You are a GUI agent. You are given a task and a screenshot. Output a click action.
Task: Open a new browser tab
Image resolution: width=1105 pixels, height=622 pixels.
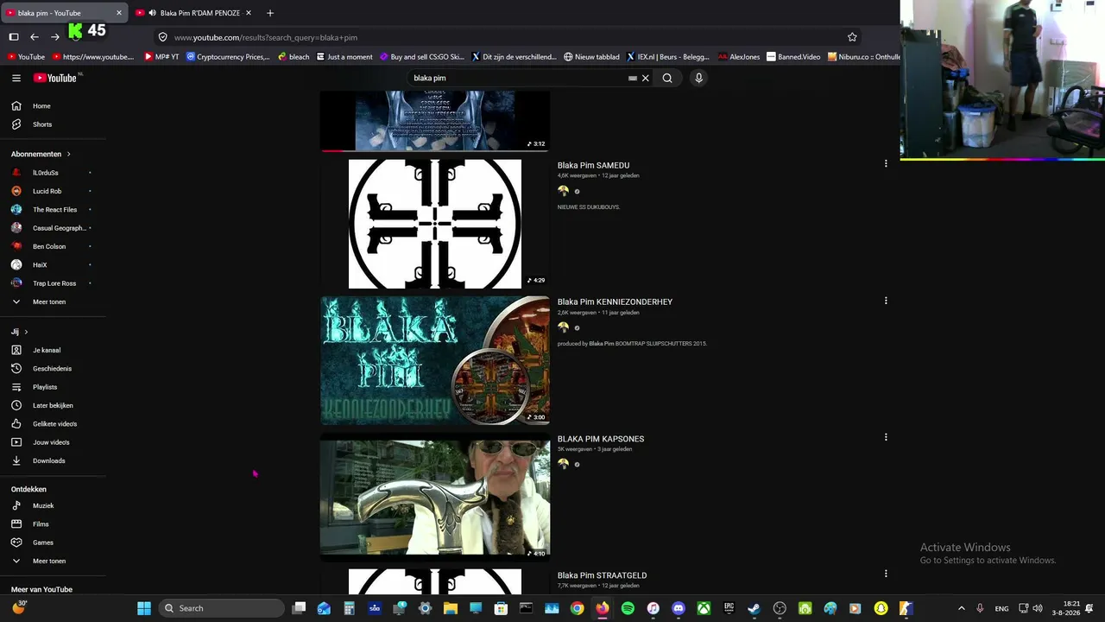(x=270, y=13)
